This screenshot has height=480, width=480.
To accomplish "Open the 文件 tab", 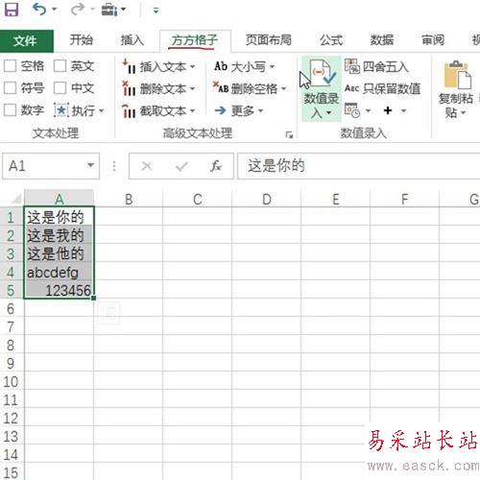I will click(x=27, y=41).
